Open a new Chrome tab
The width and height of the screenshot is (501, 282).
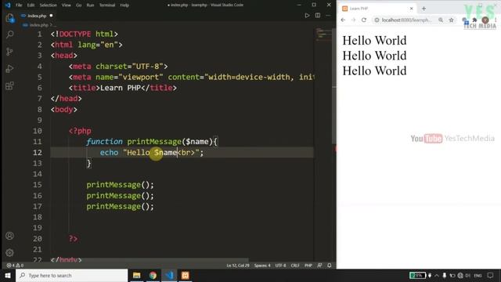pos(424,9)
